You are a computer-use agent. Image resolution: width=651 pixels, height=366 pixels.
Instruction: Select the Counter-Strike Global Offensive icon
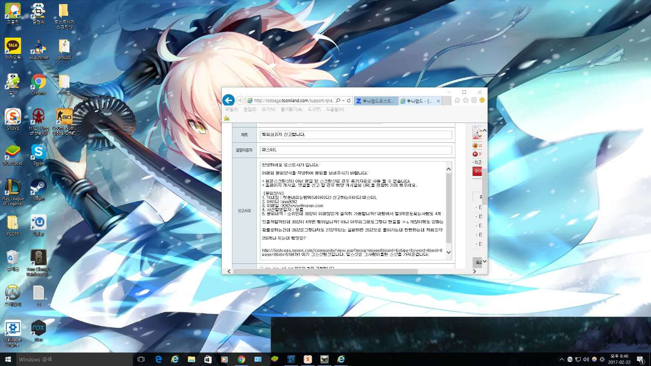tap(64, 122)
